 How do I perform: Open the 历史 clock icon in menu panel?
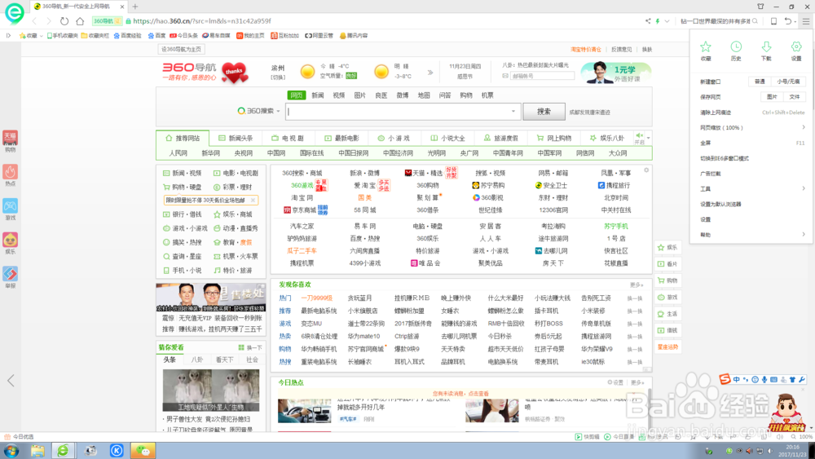pos(735,46)
